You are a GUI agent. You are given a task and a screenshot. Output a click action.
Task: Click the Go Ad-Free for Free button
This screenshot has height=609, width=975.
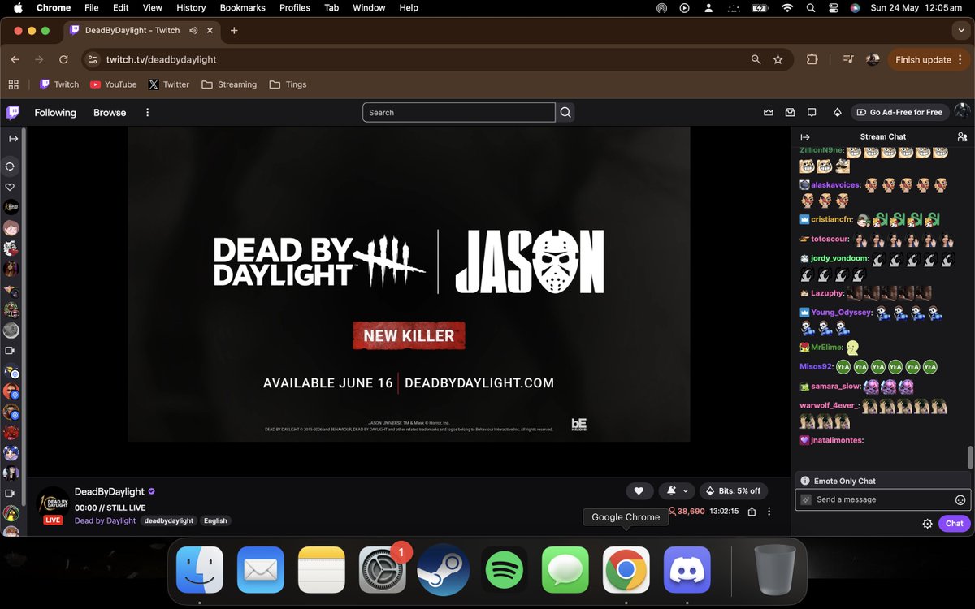click(899, 112)
